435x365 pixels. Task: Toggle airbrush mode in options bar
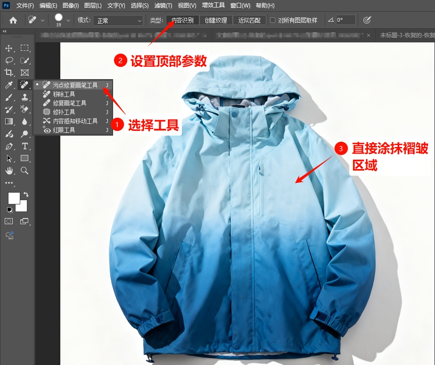click(x=367, y=20)
